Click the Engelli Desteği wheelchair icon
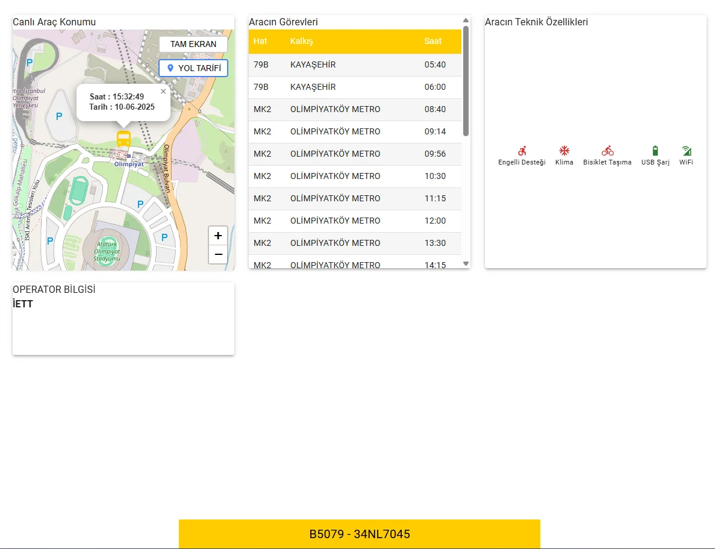 coord(522,151)
